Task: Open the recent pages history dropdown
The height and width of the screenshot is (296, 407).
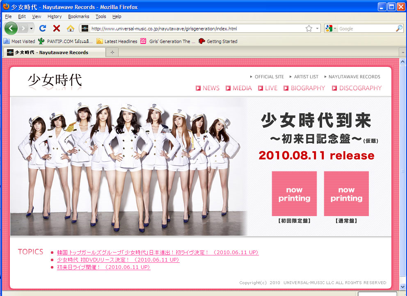Action: [32, 28]
